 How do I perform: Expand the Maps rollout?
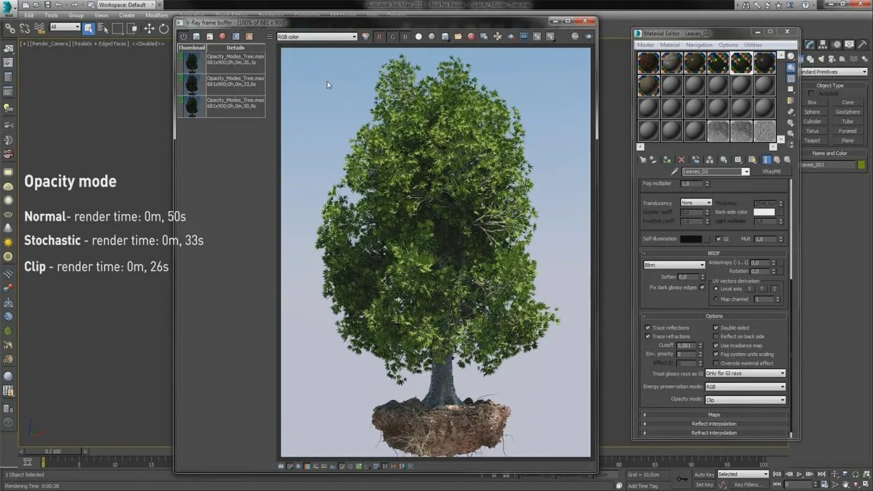tap(714, 415)
